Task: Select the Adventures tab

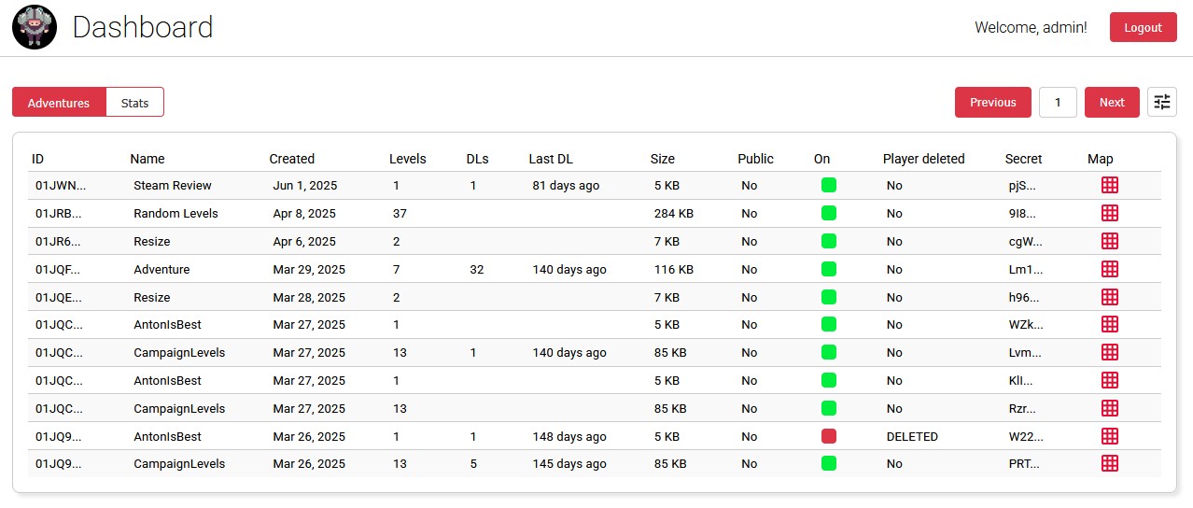Action: coord(59,103)
